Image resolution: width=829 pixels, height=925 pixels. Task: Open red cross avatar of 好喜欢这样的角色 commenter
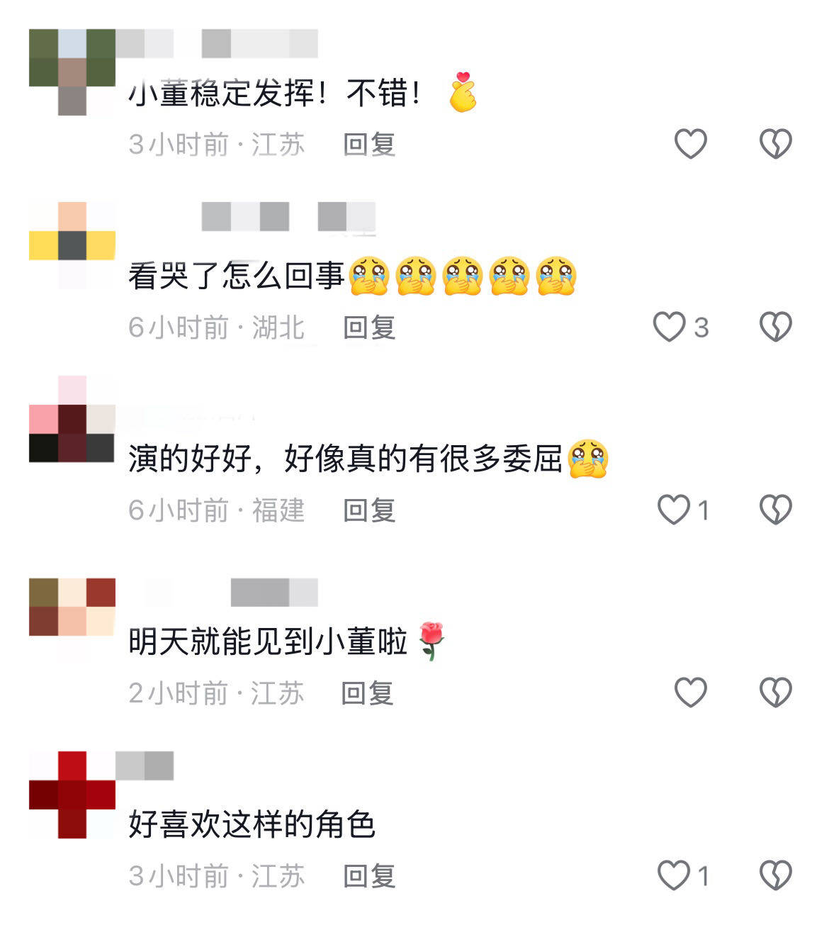pos(72,795)
